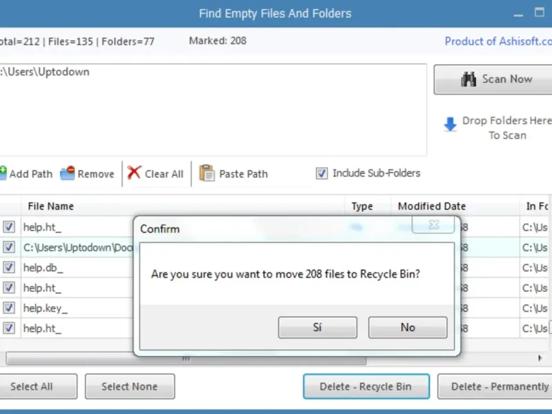The image size is (552, 414).
Task: Uncheck the help.db_ row checkbox
Action: click(9, 268)
